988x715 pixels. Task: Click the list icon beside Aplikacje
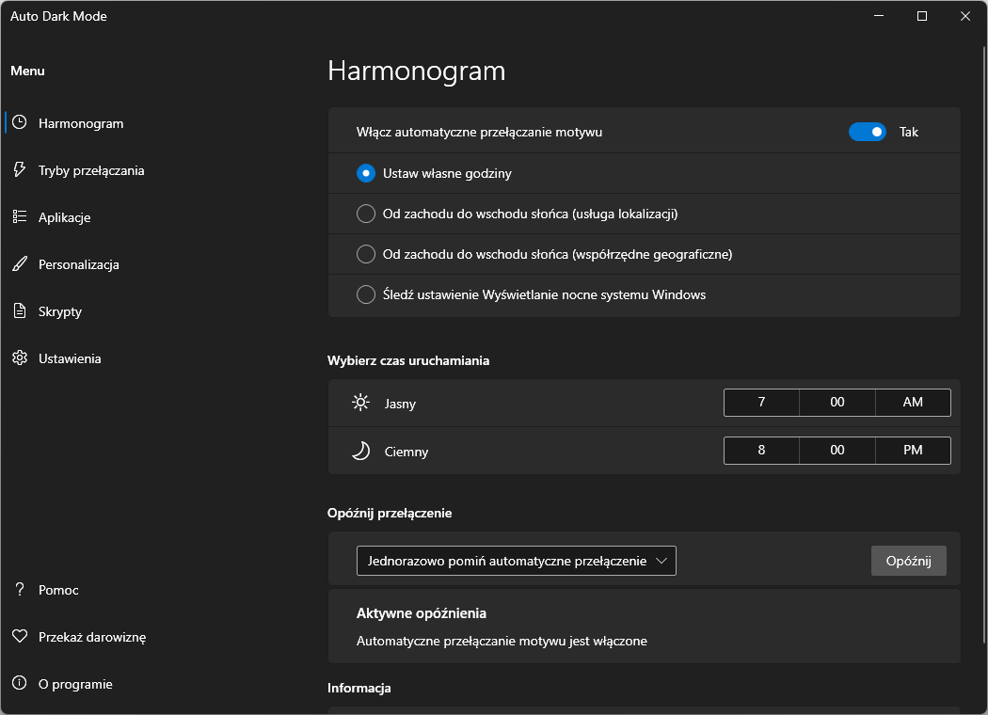coord(20,216)
